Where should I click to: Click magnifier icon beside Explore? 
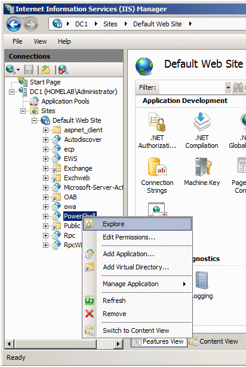pos(90,224)
